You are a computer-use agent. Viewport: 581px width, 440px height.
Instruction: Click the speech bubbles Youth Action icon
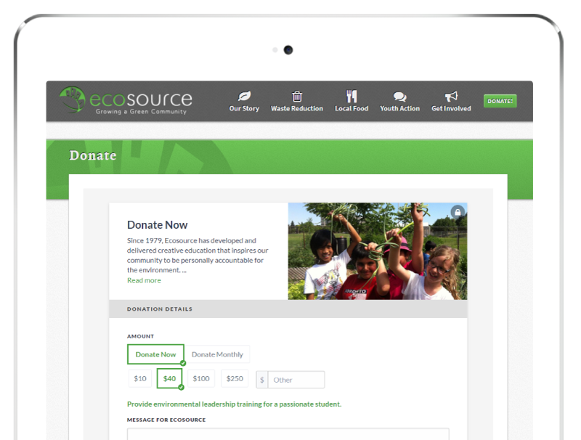(x=399, y=97)
